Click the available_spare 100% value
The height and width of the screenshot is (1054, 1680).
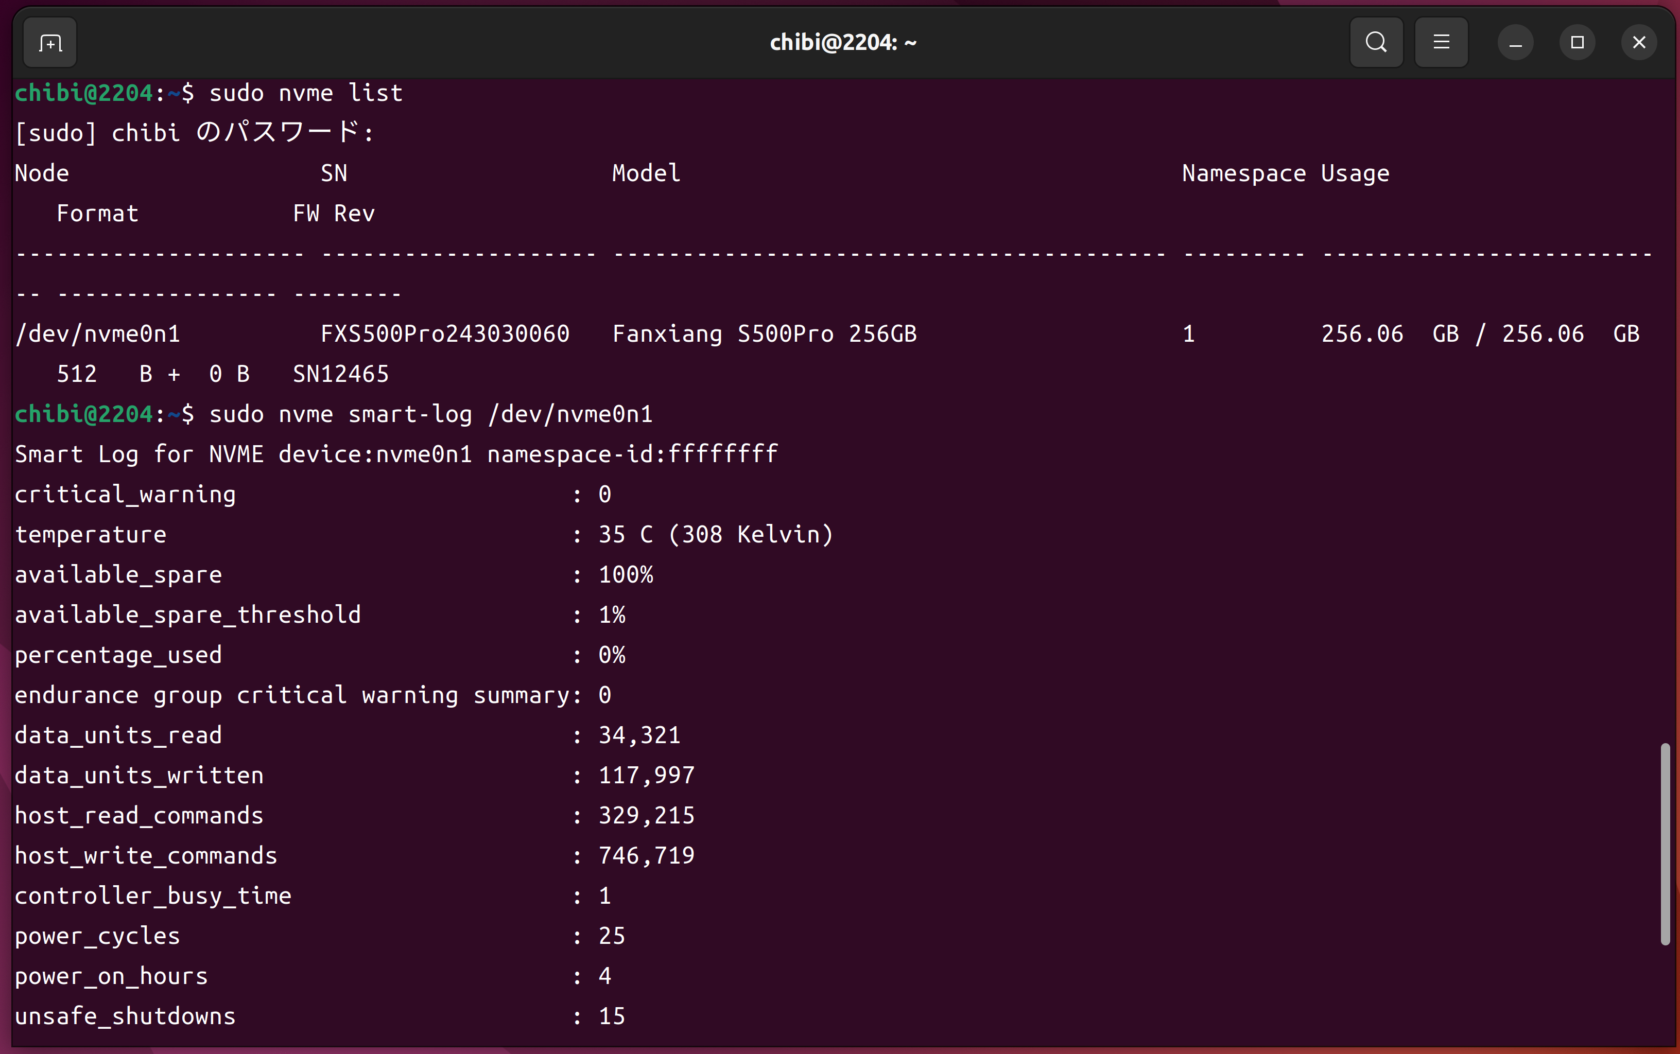point(626,575)
